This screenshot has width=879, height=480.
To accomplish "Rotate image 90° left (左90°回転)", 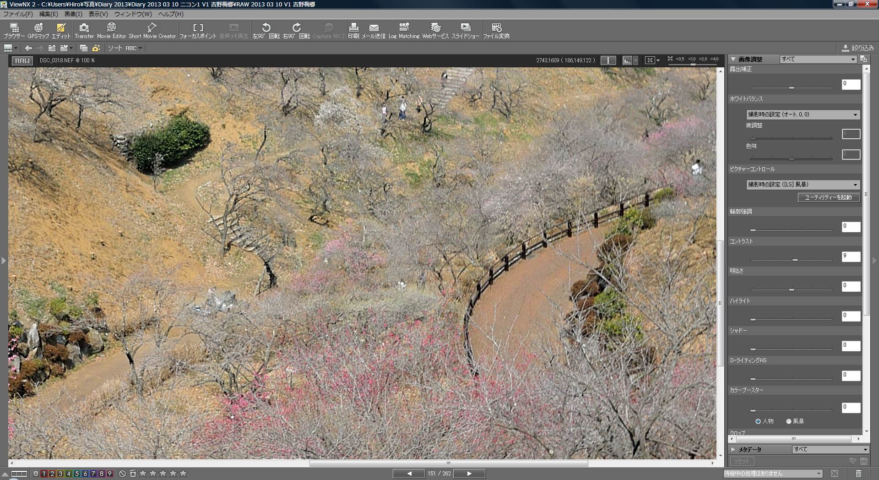I will [x=266, y=31].
